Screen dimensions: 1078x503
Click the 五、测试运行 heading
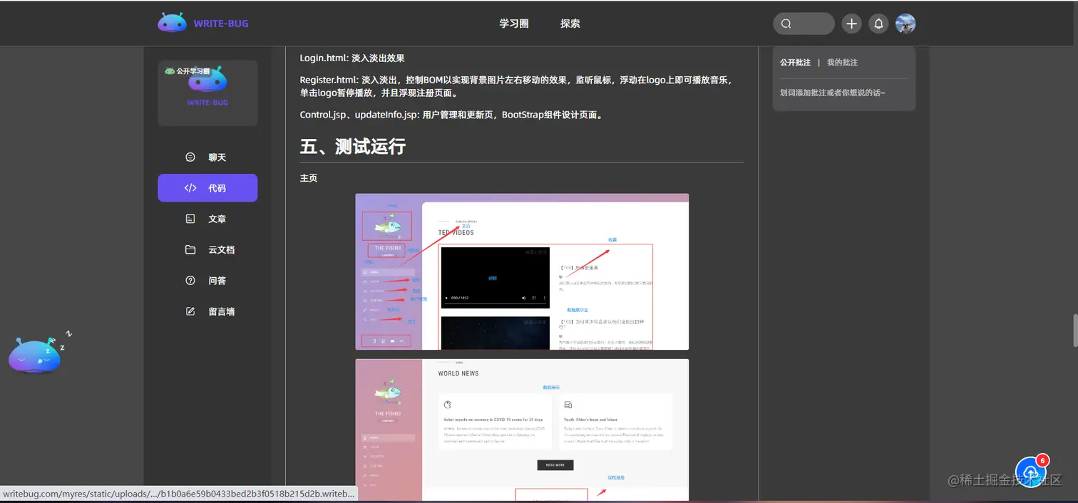click(x=352, y=147)
